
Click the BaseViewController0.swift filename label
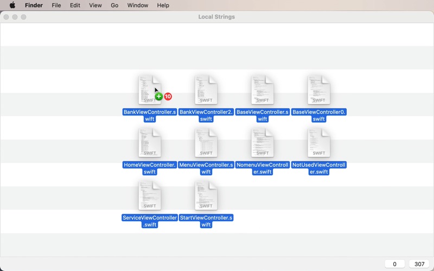click(319, 115)
